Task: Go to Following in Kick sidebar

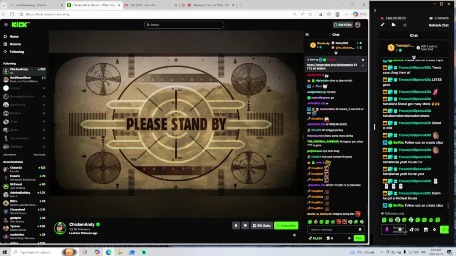Action: point(14,52)
